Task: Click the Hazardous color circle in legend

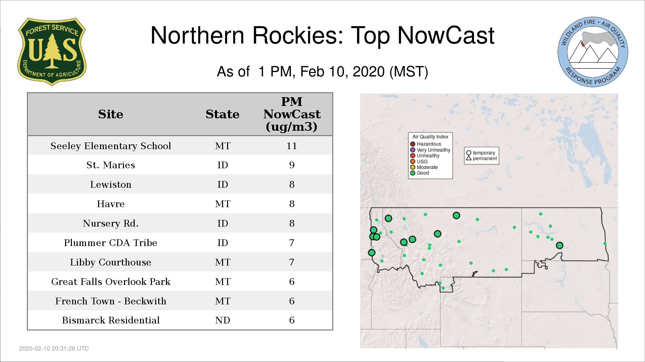Action: 413,144
